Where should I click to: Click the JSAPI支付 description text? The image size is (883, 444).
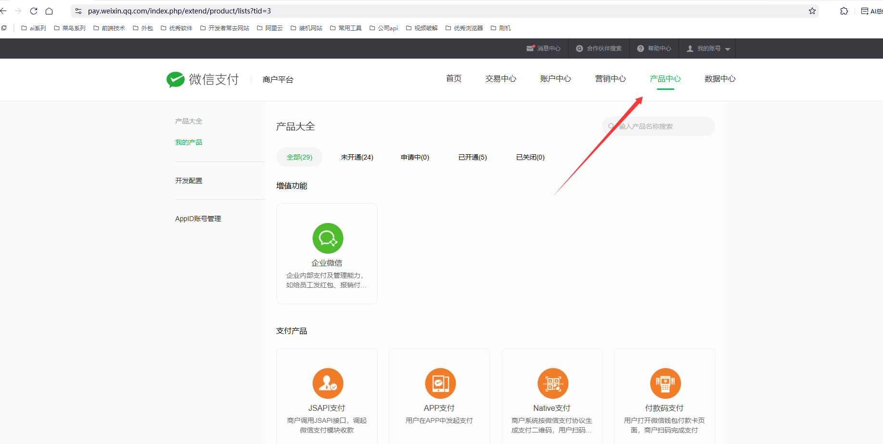[327, 425]
